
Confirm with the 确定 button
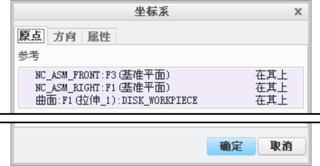point(231,146)
